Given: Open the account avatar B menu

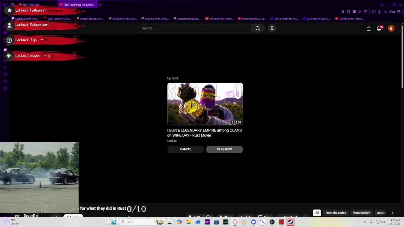Looking at the screenshot, I should [391, 28].
